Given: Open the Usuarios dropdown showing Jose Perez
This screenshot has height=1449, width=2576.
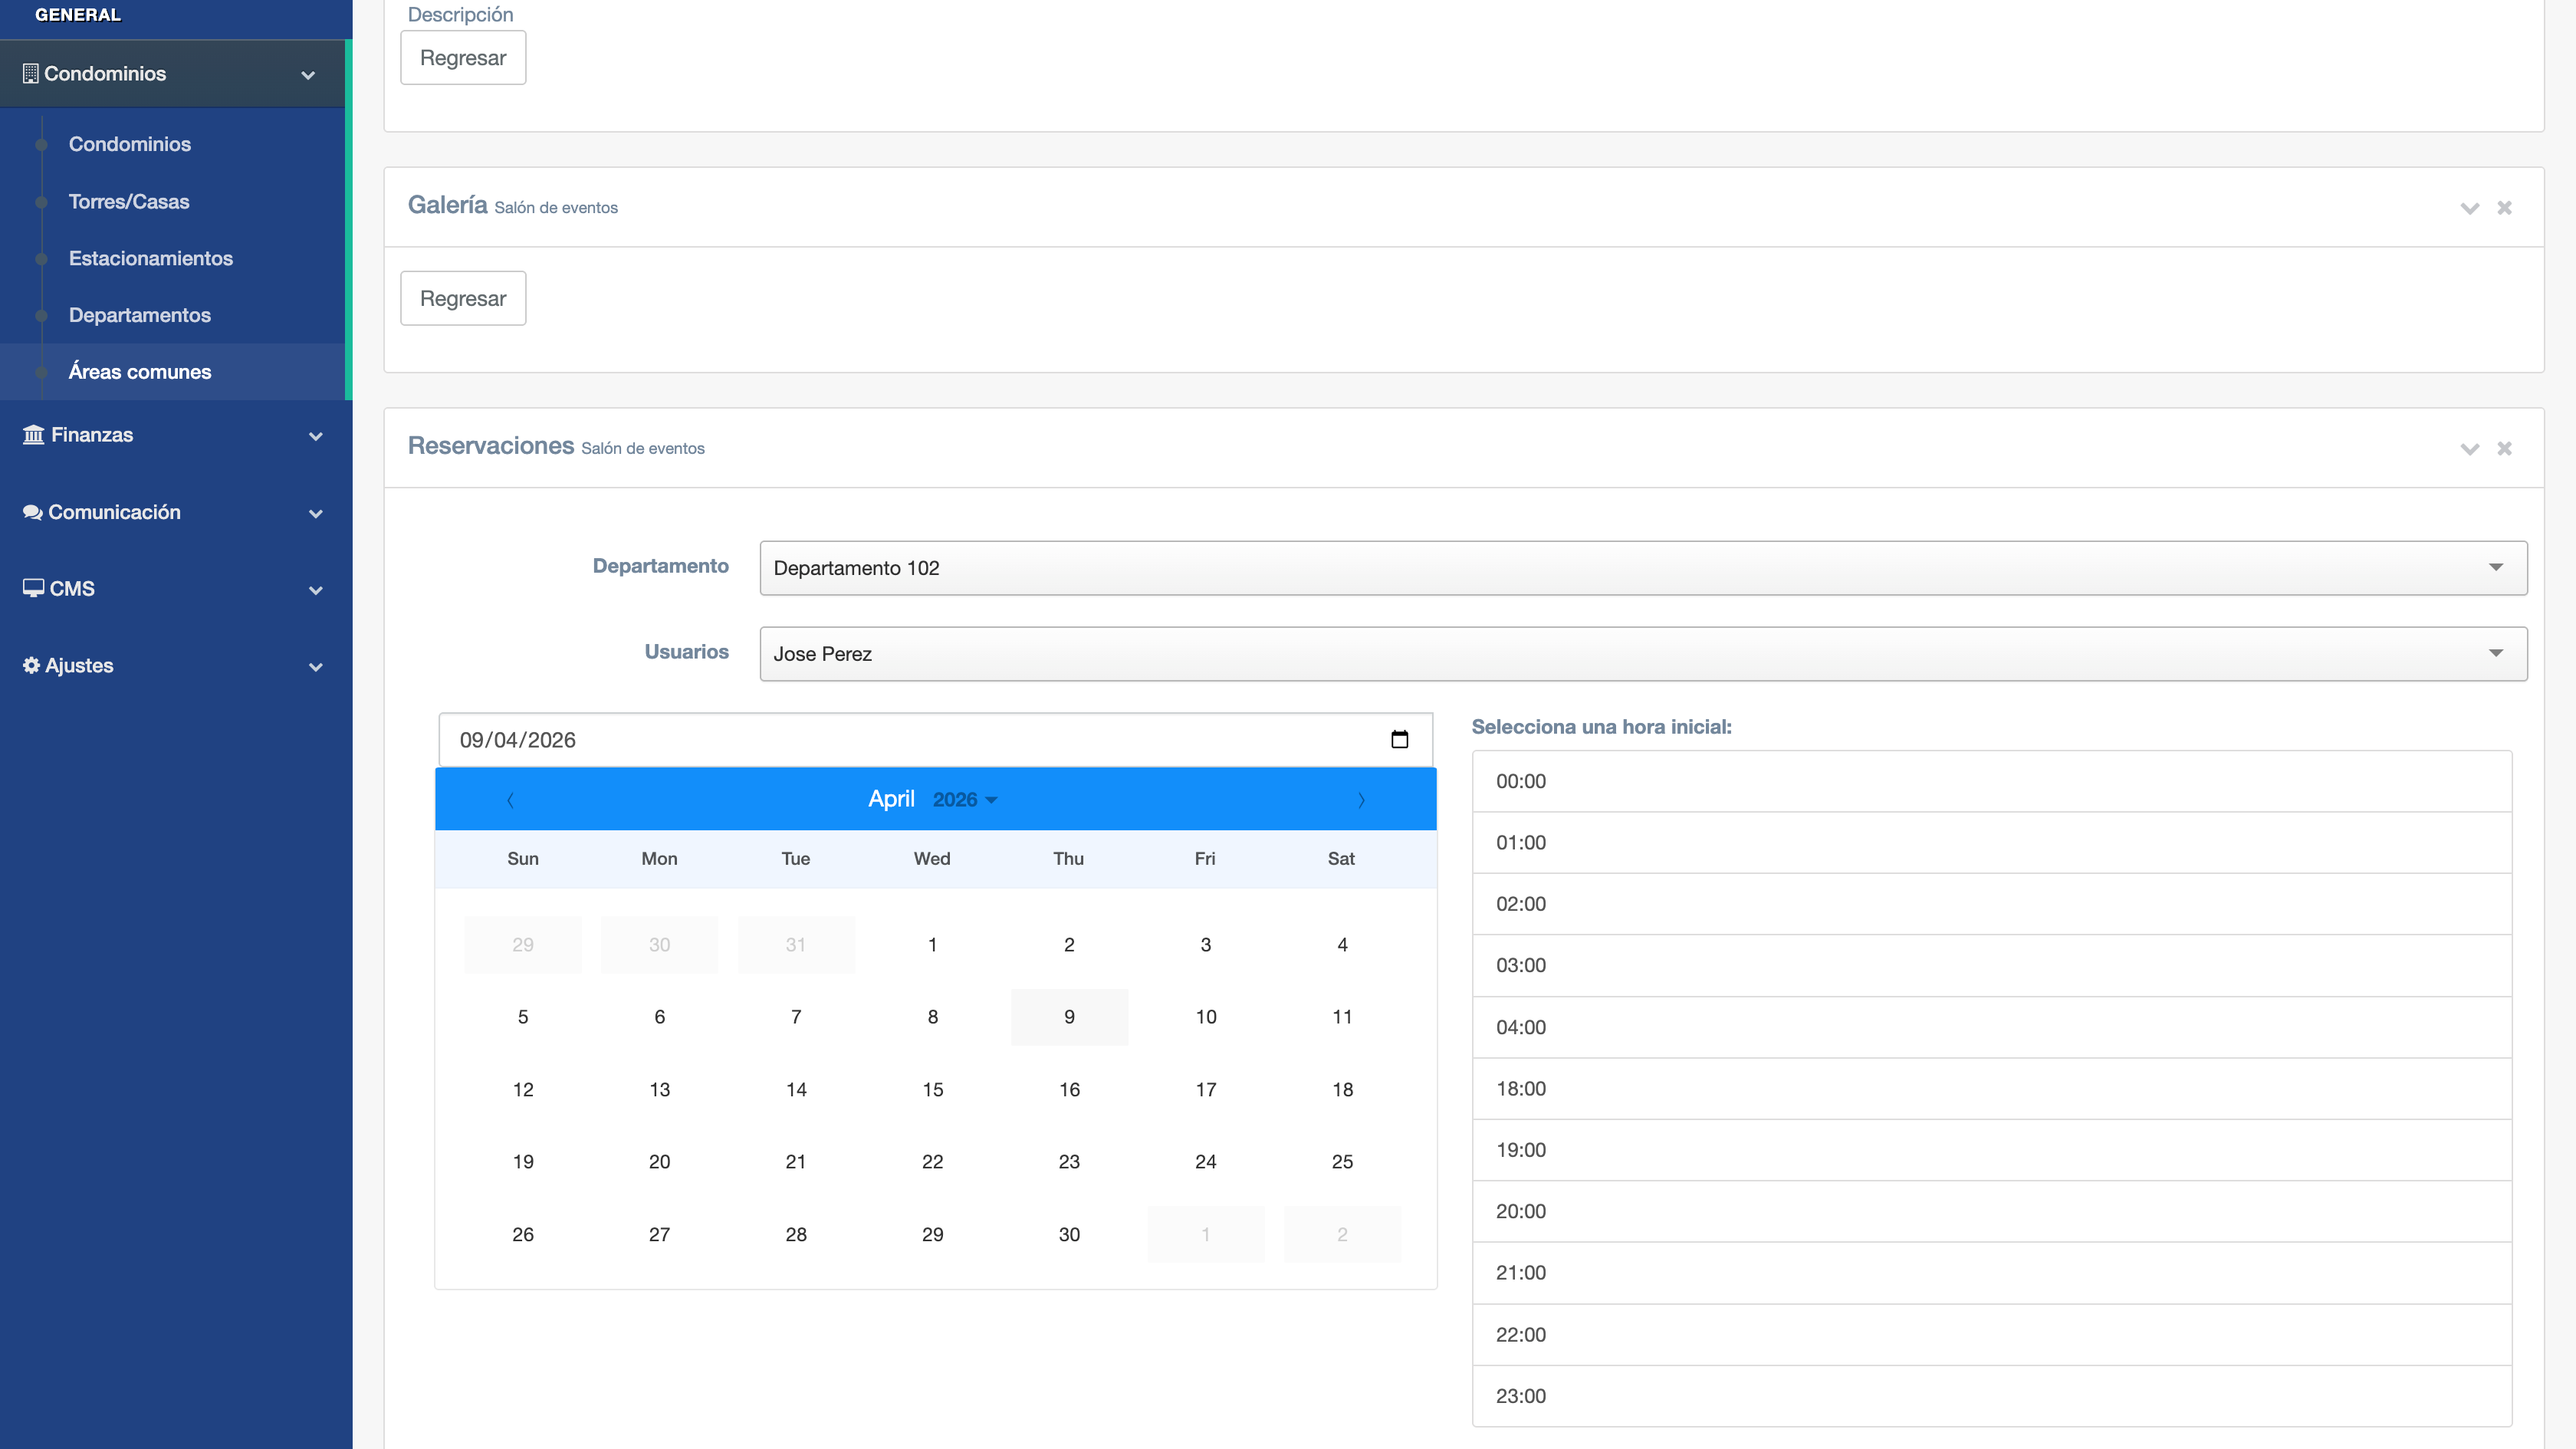Looking at the screenshot, I should pyautogui.click(x=1642, y=654).
